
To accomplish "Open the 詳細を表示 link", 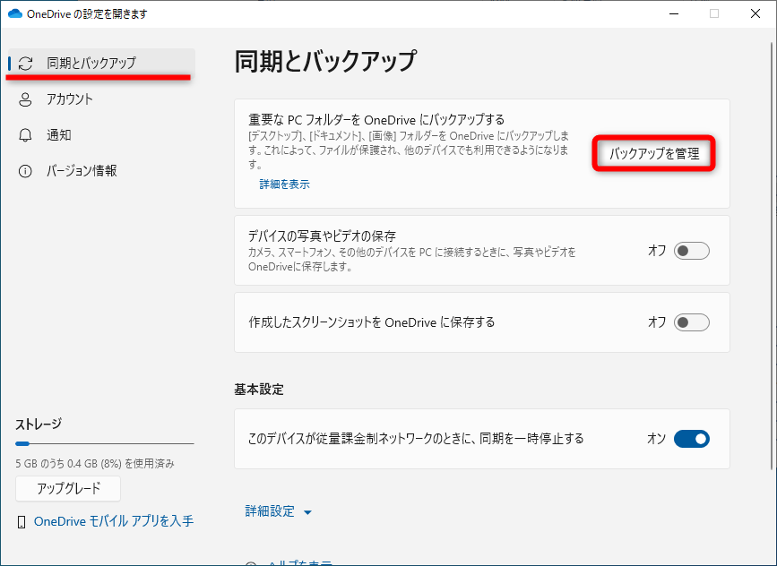I will (284, 182).
